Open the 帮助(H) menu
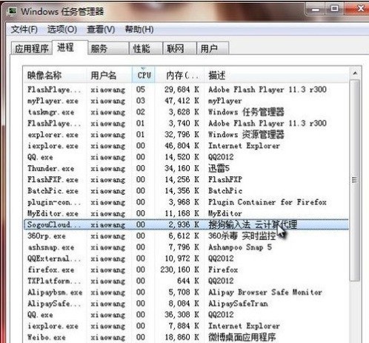 [139, 30]
